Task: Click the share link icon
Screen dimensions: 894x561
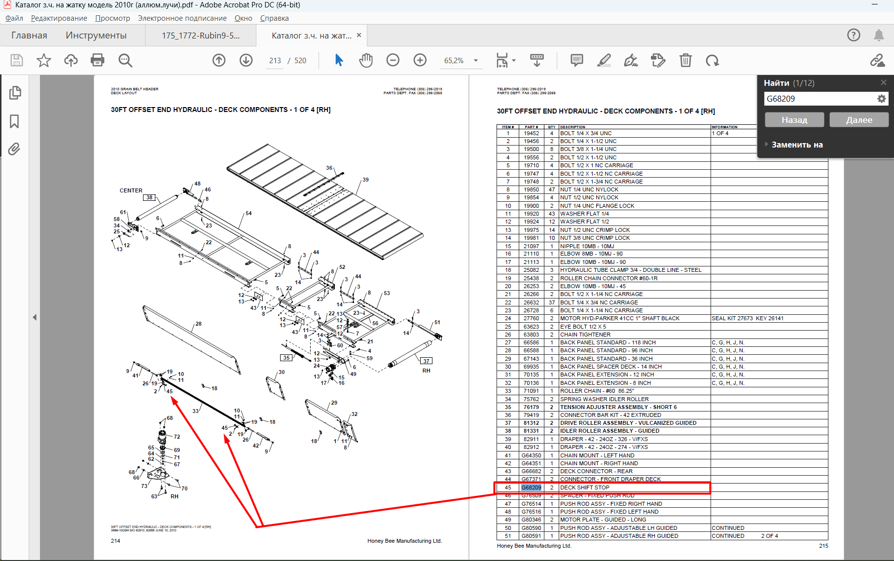Action: (877, 60)
